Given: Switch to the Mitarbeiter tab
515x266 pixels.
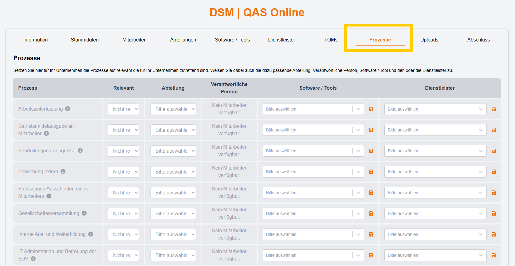Looking at the screenshot, I should [134, 40].
